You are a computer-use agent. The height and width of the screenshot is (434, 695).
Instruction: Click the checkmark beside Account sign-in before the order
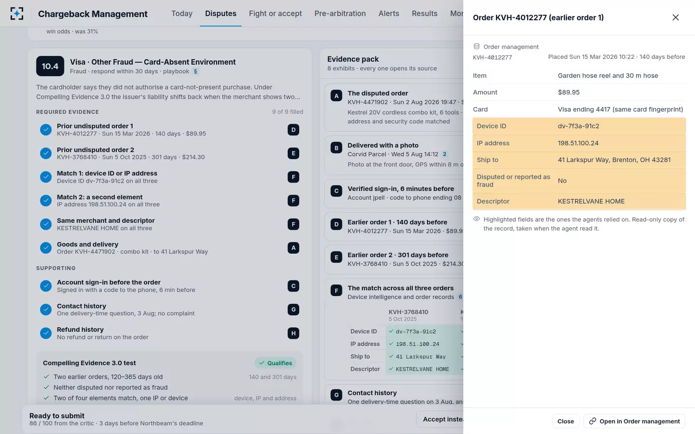pyautogui.click(x=46, y=286)
